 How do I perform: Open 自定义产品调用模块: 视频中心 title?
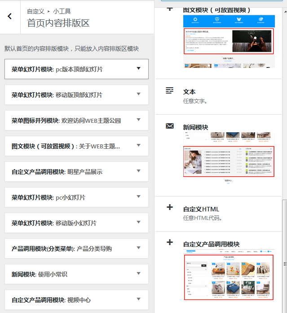(x=51, y=300)
